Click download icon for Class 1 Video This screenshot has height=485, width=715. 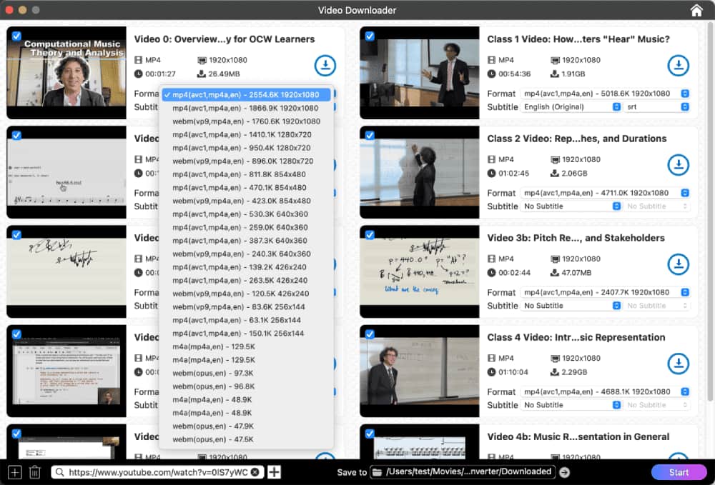[678, 66]
